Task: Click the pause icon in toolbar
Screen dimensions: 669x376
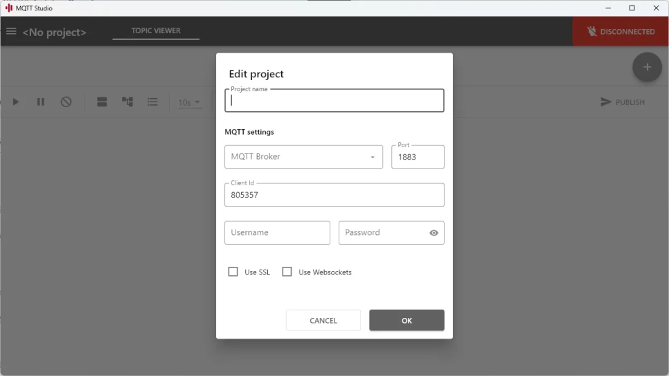Action: click(41, 102)
